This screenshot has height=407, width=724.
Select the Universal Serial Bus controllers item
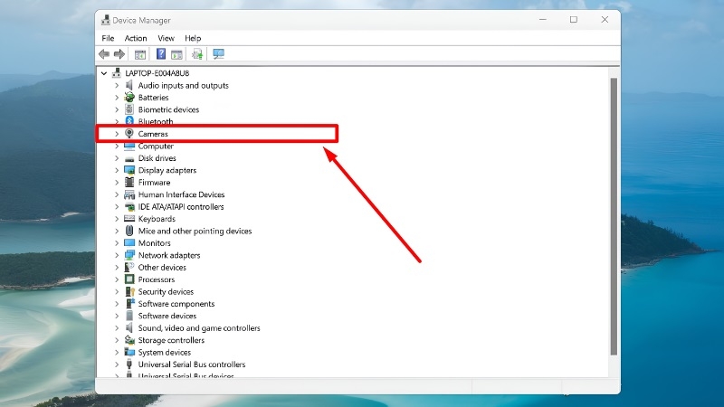(x=192, y=364)
